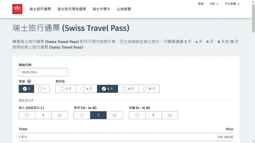255x143 pixels.
Task: Click the class info icon
Action: click(29, 81)
